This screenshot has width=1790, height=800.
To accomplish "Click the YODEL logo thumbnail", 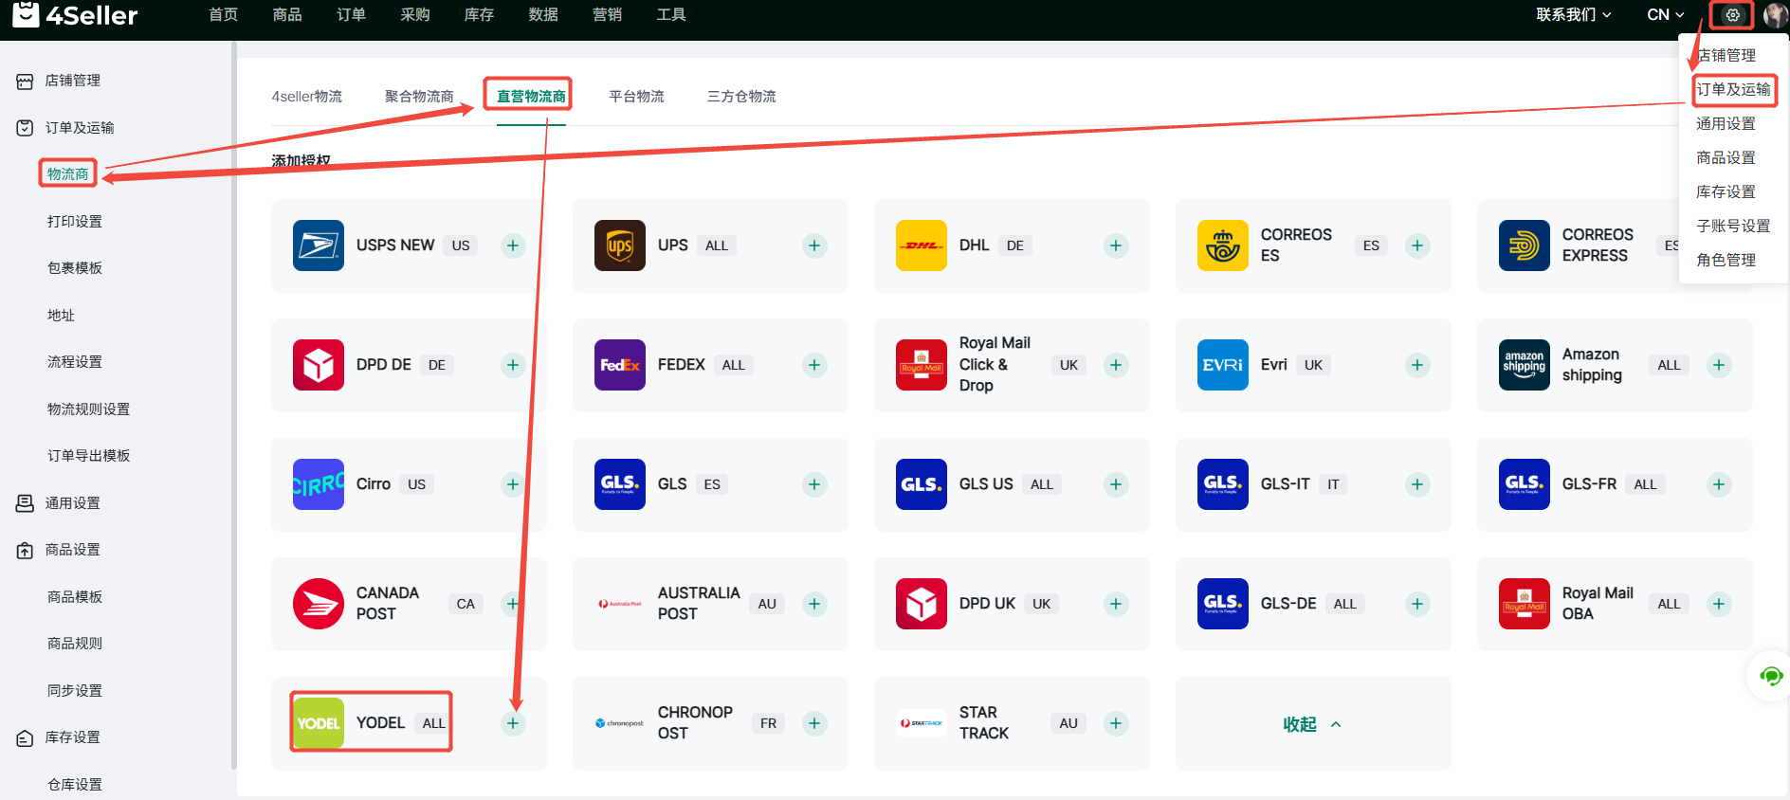I will coord(319,723).
